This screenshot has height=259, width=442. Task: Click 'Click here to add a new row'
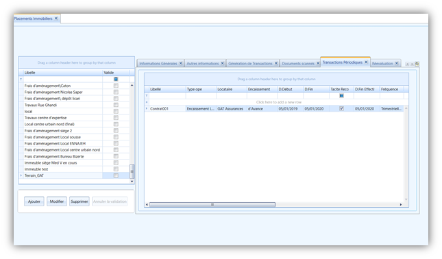pyautogui.click(x=279, y=102)
